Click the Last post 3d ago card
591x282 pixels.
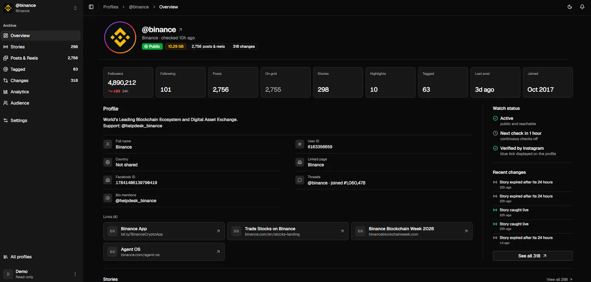495,82
